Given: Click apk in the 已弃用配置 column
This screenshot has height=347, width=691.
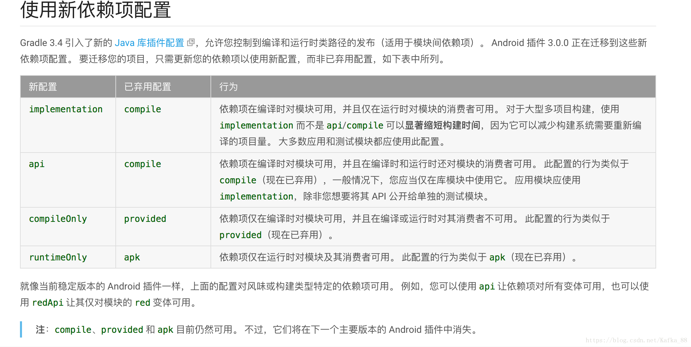Looking at the screenshot, I should pos(132,257).
